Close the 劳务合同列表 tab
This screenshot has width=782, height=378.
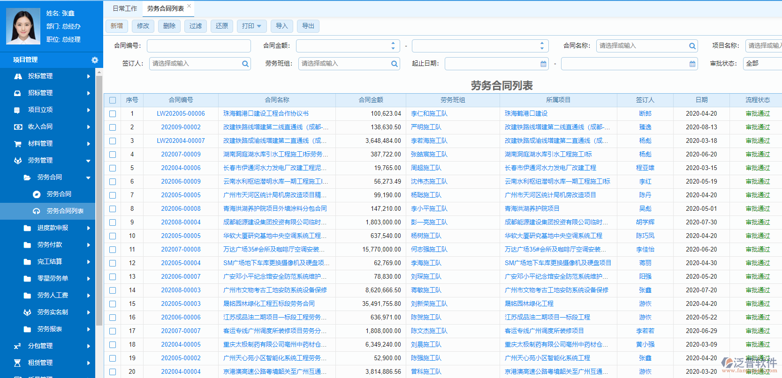coord(189,6)
